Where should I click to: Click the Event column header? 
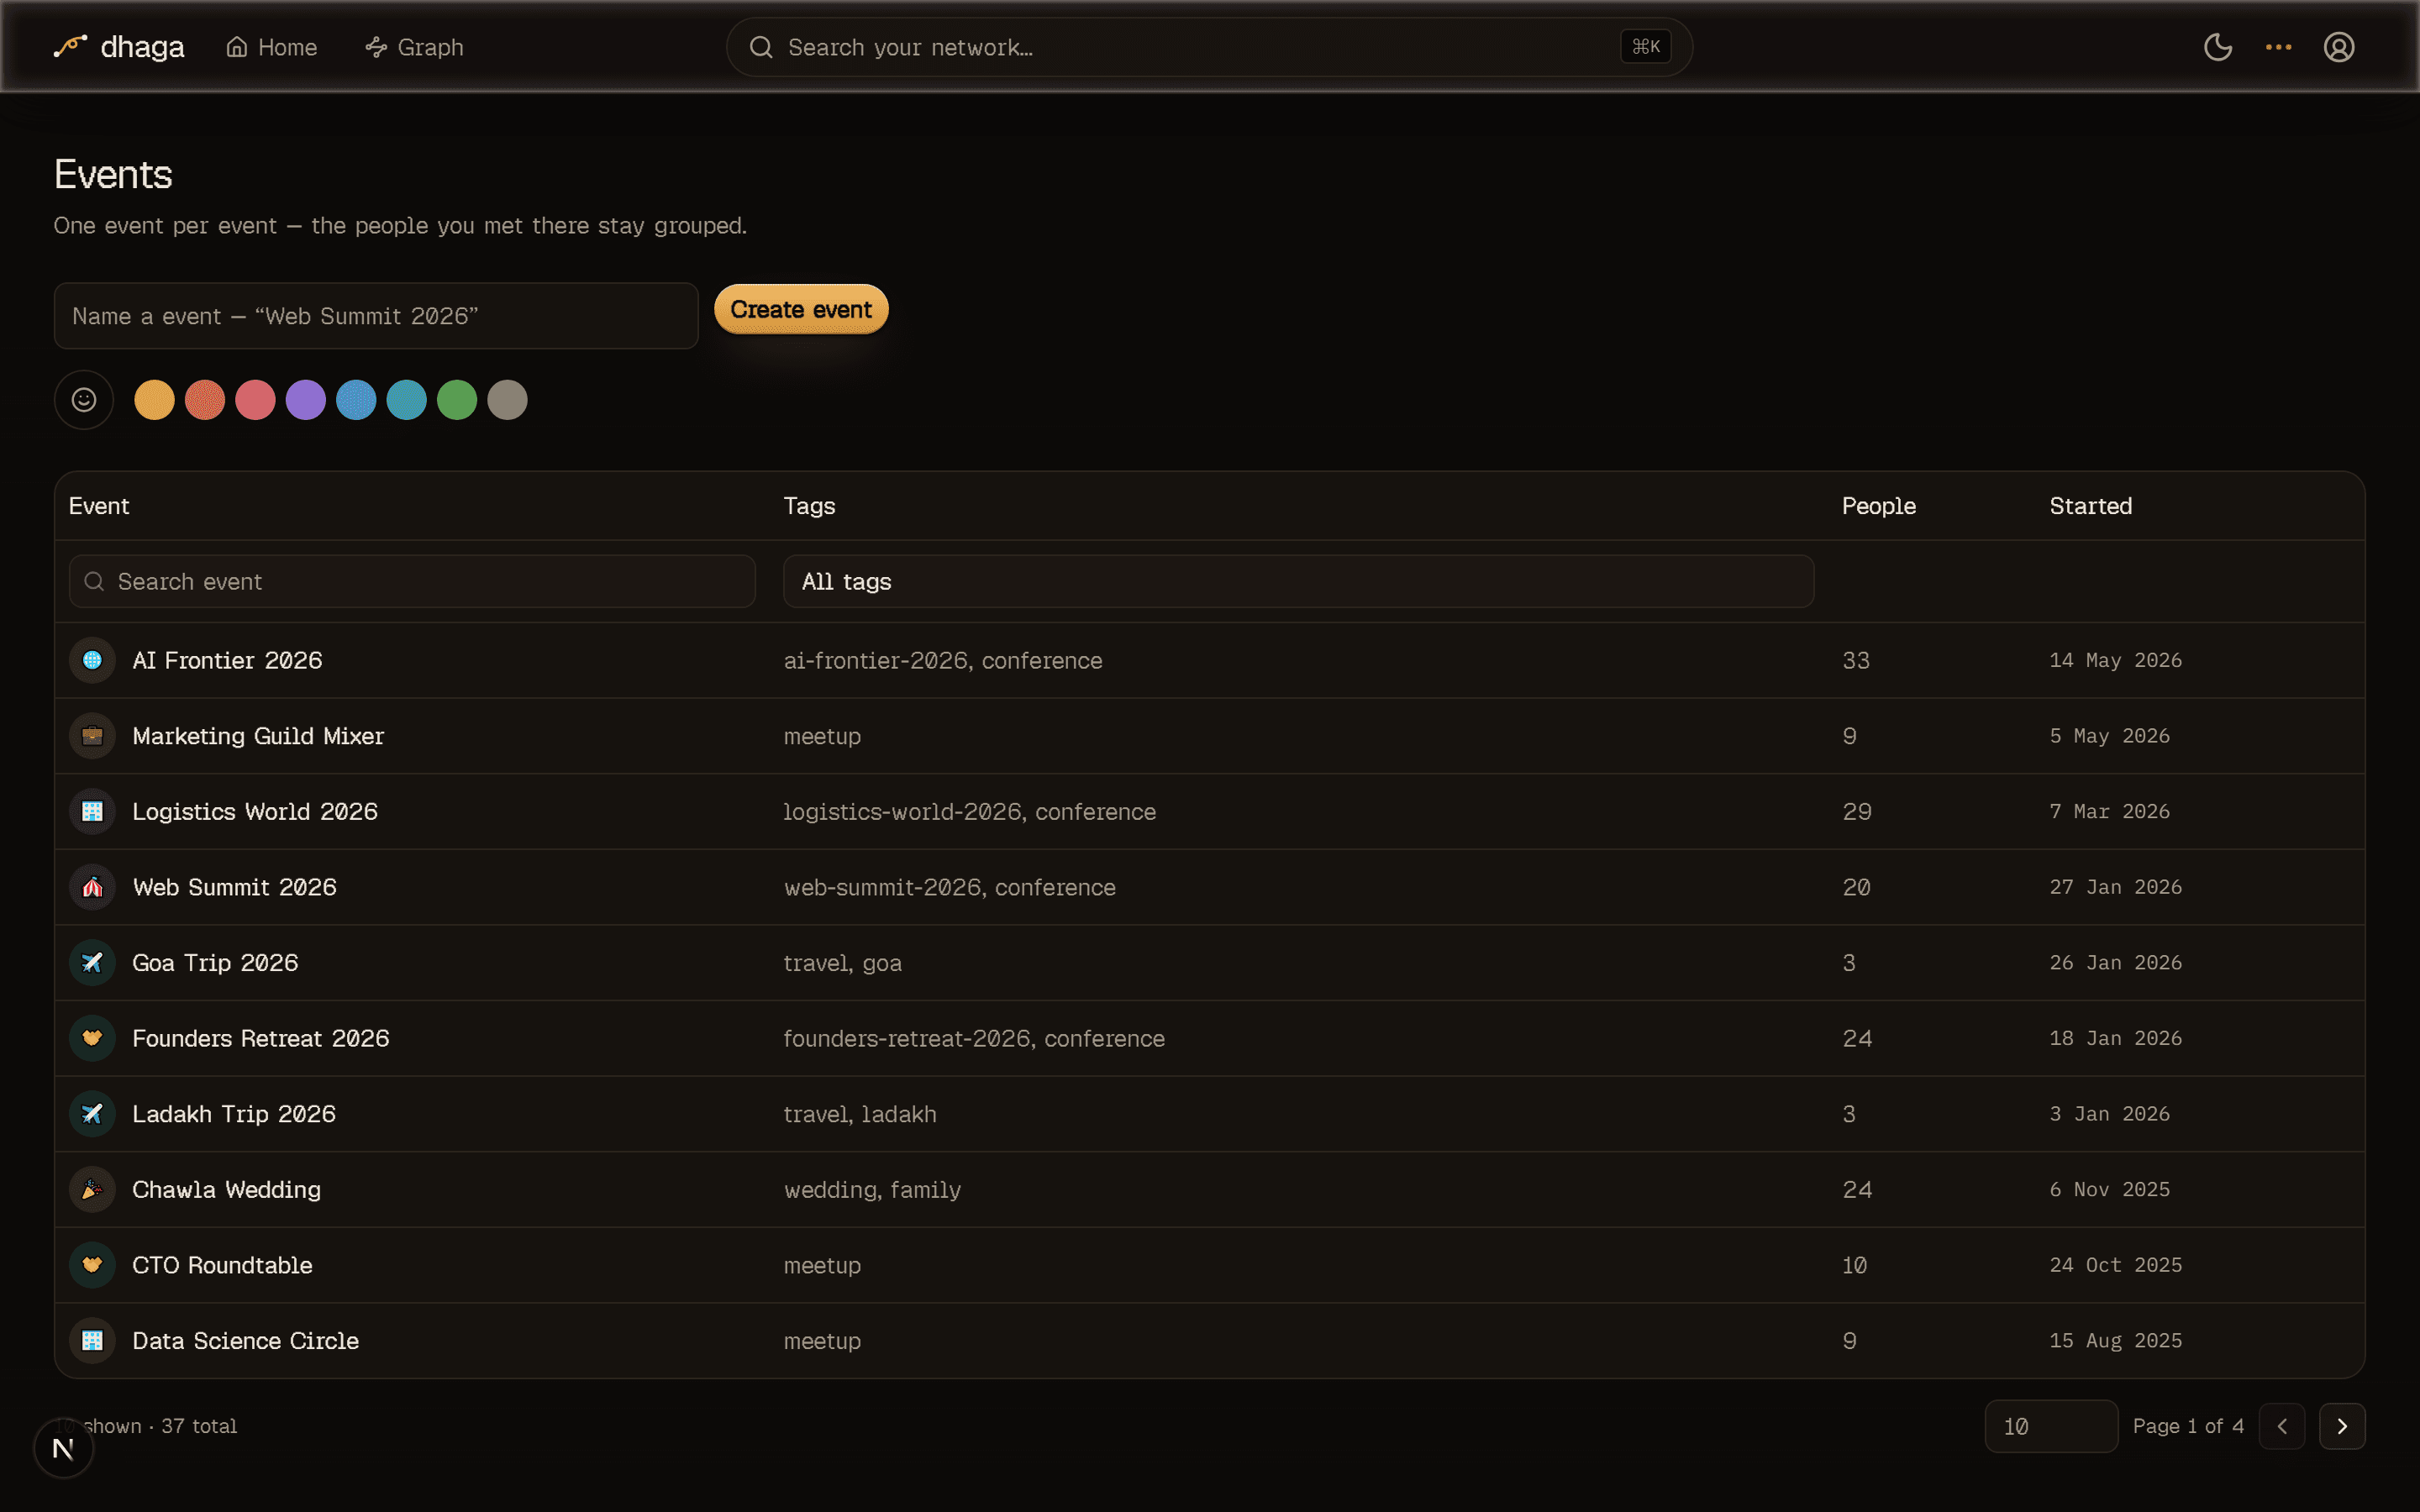coord(99,506)
